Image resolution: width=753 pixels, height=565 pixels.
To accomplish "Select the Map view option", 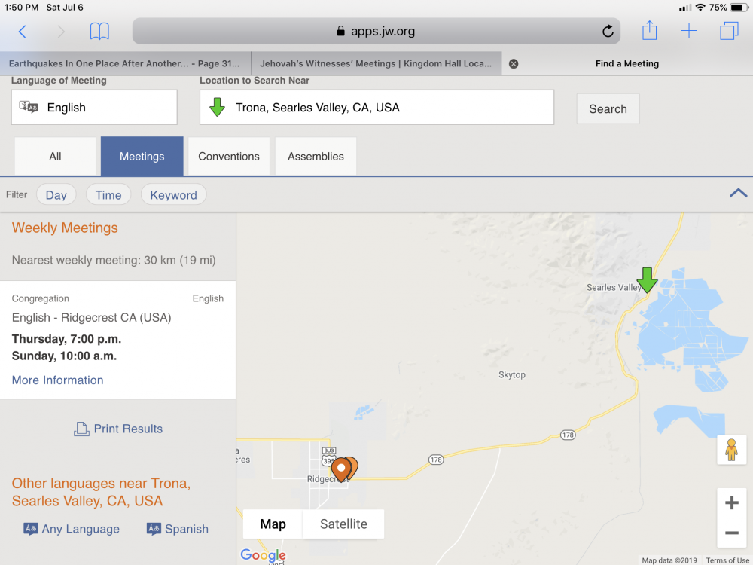I will (x=273, y=524).
